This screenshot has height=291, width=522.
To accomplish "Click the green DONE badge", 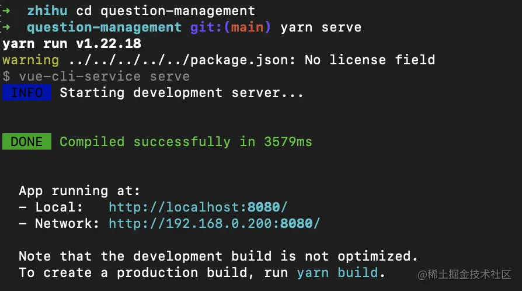I will point(27,141).
